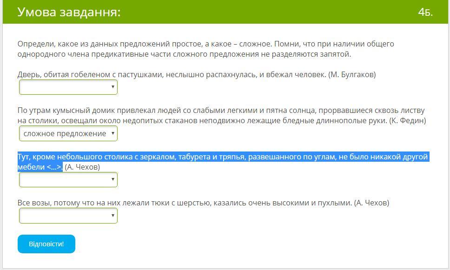Click the arrow icon of the last dropdown
This screenshot has height=270, width=450.
112,216
